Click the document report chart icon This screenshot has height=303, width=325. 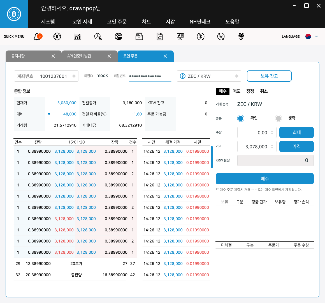160,36
